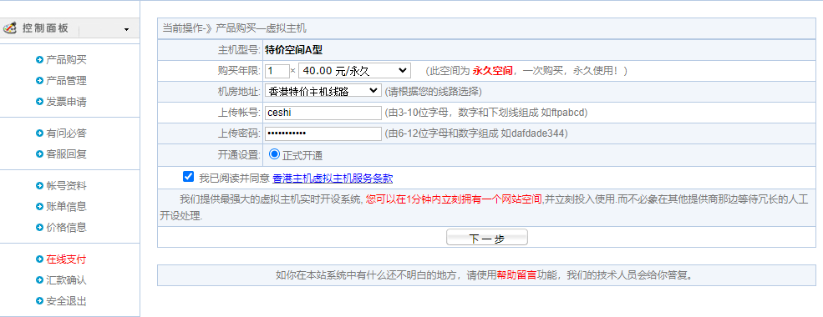Viewport: 823px width, 317px height.
Task: Open 帐号资料 in the sidebar
Action: [66, 186]
